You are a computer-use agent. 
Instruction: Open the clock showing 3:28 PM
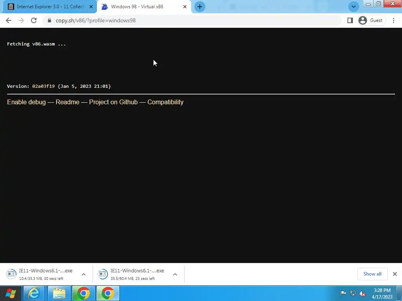tap(382, 294)
